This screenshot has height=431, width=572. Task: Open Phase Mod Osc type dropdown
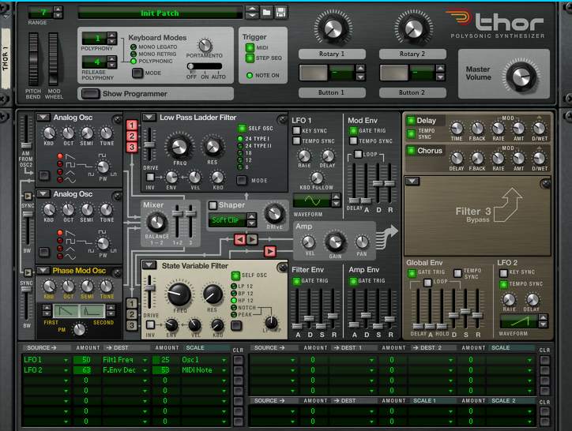click(x=43, y=271)
